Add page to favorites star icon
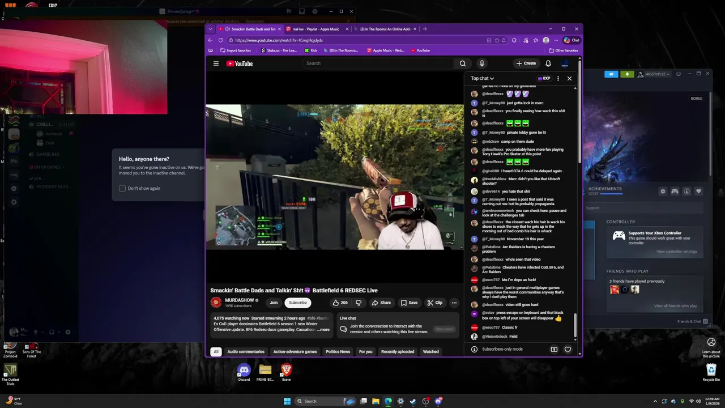Viewport: 725px width, 408px height. click(497, 40)
